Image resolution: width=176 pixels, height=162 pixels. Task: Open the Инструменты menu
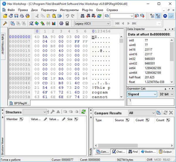[69, 10]
